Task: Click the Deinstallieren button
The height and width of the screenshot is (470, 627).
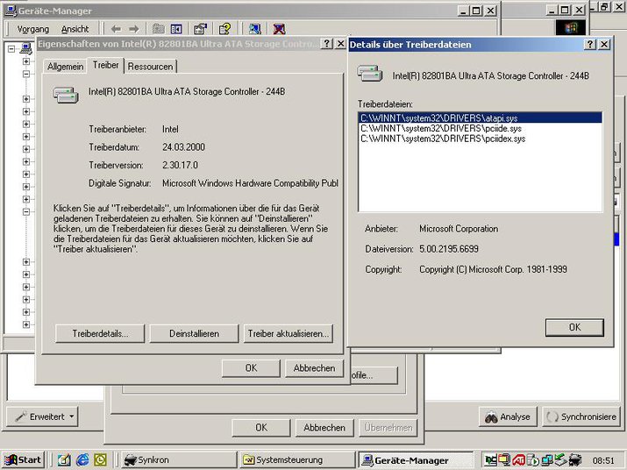Action: [194, 333]
